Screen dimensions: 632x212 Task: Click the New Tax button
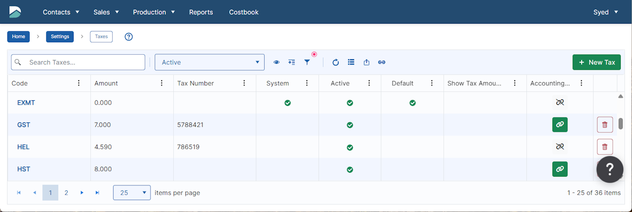[x=596, y=62]
